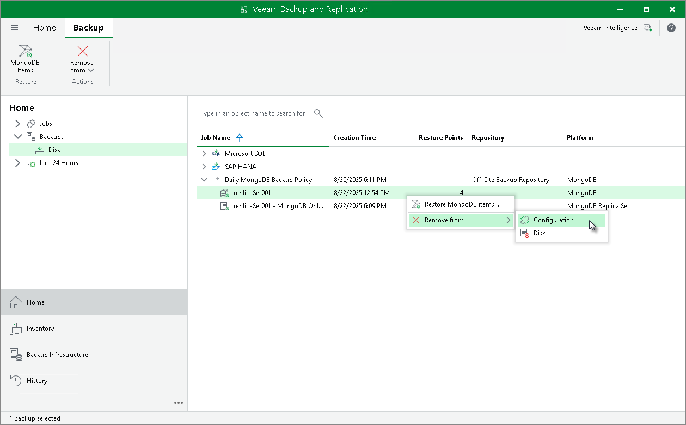Screen dimensions: 686x425
Task: Open the History view
Action: tap(36, 380)
